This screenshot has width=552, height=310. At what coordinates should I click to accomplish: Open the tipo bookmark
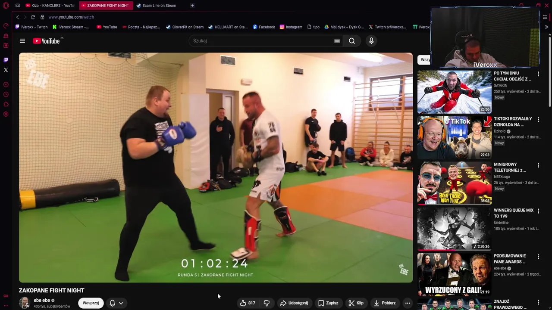(314, 27)
